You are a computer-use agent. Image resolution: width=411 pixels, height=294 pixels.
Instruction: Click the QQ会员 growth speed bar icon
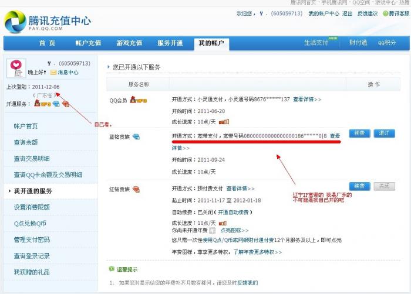(x=224, y=122)
